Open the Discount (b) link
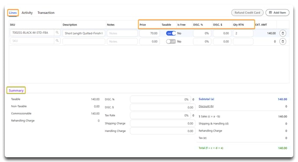298x162 pixels. [x=206, y=106]
